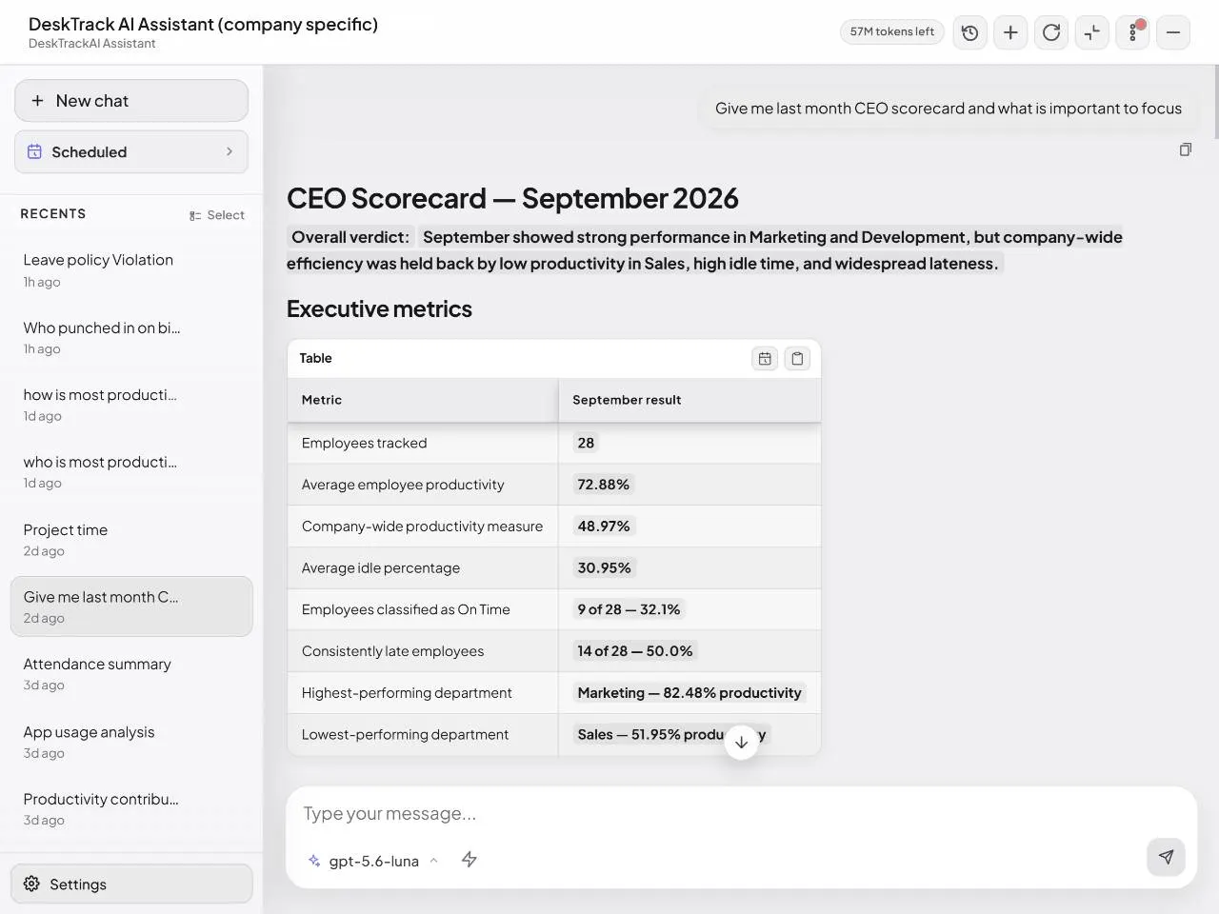Click the 48.97% value cell

point(689,527)
